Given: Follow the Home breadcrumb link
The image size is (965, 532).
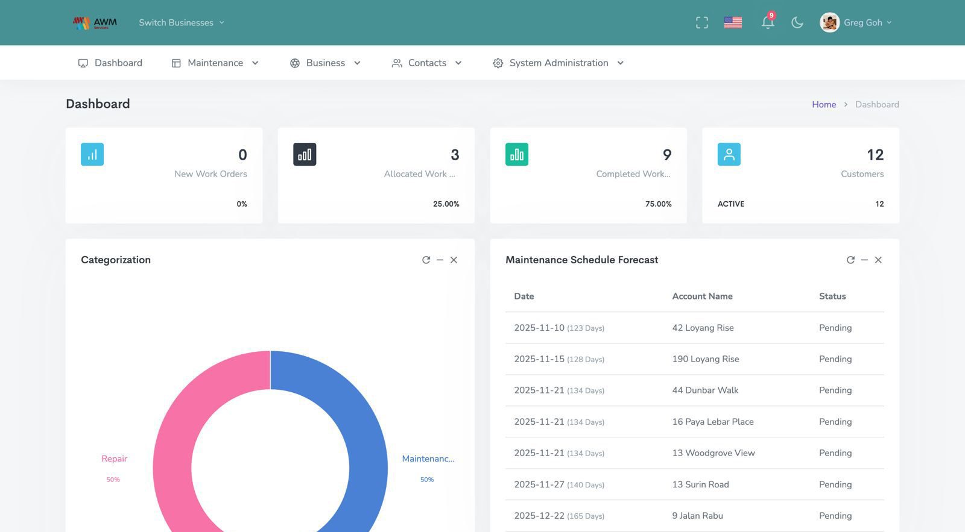Looking at the screenshot, I should pos(823,104).
